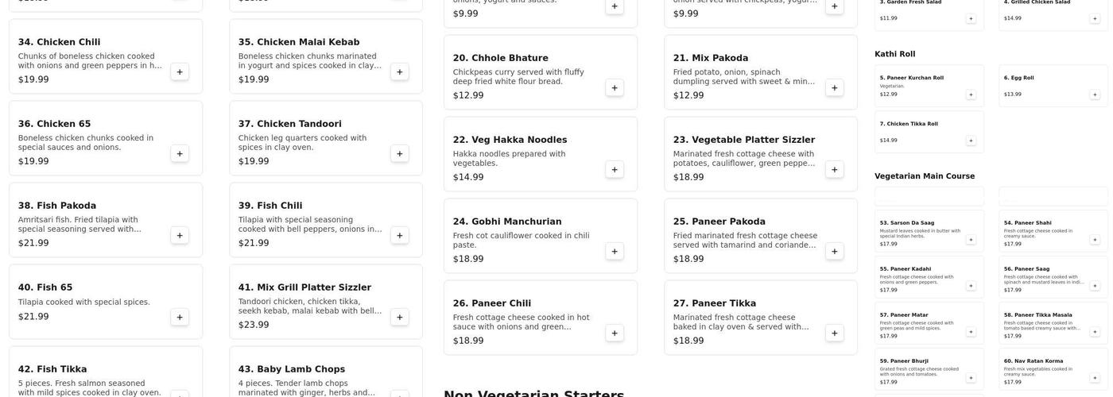
Task: Click plus button for Chicken Malai Kebab
Action: click(x=400, y=72)
